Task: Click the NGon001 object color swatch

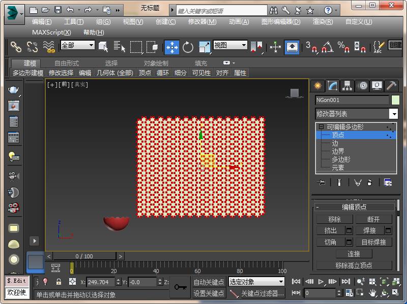Action: coord(395,100)
